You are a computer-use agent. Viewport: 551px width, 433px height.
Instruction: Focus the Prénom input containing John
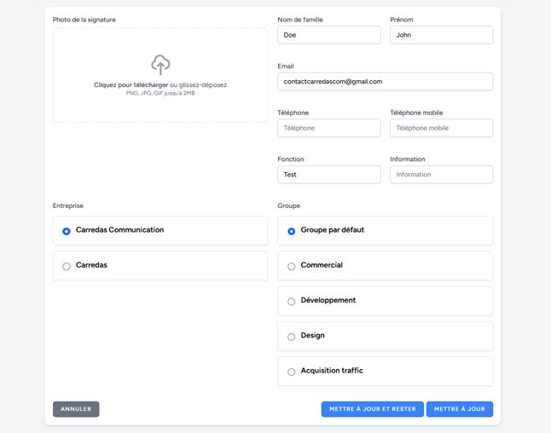[x=441, y=35]
